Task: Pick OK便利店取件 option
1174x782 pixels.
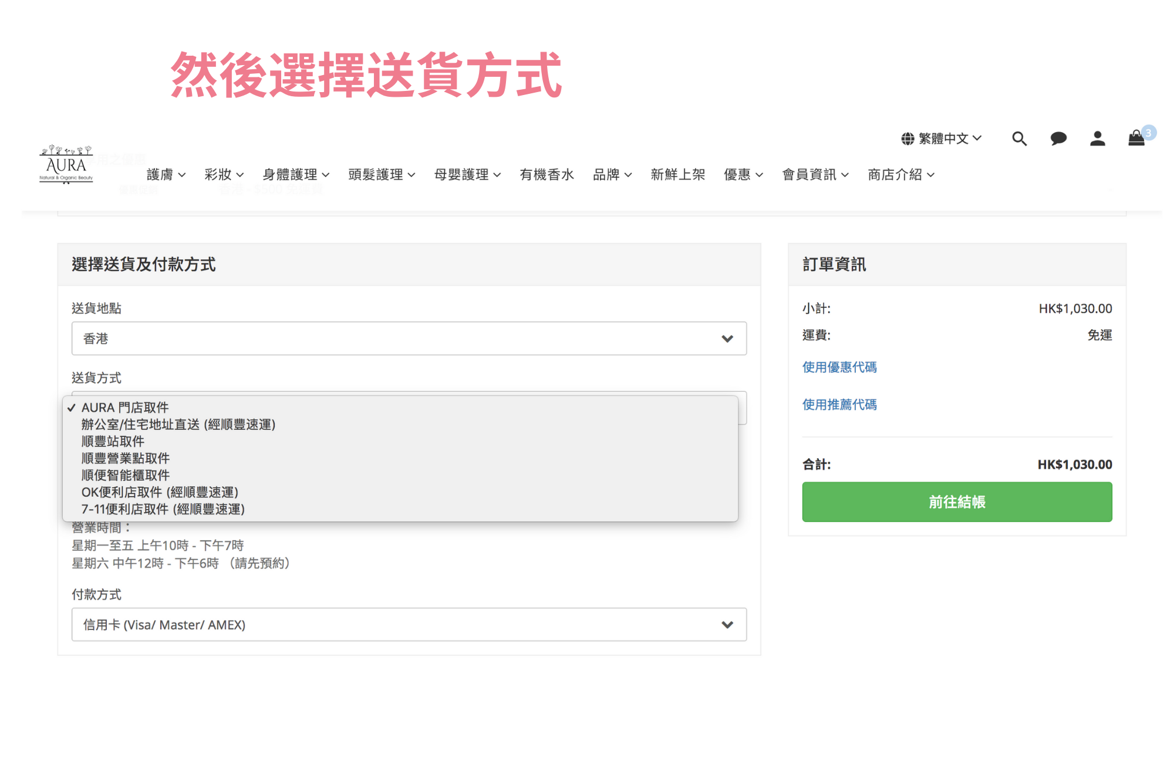Action: [x=160, y=492]
